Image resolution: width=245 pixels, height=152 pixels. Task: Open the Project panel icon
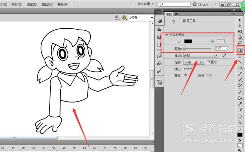click(160, 82)
